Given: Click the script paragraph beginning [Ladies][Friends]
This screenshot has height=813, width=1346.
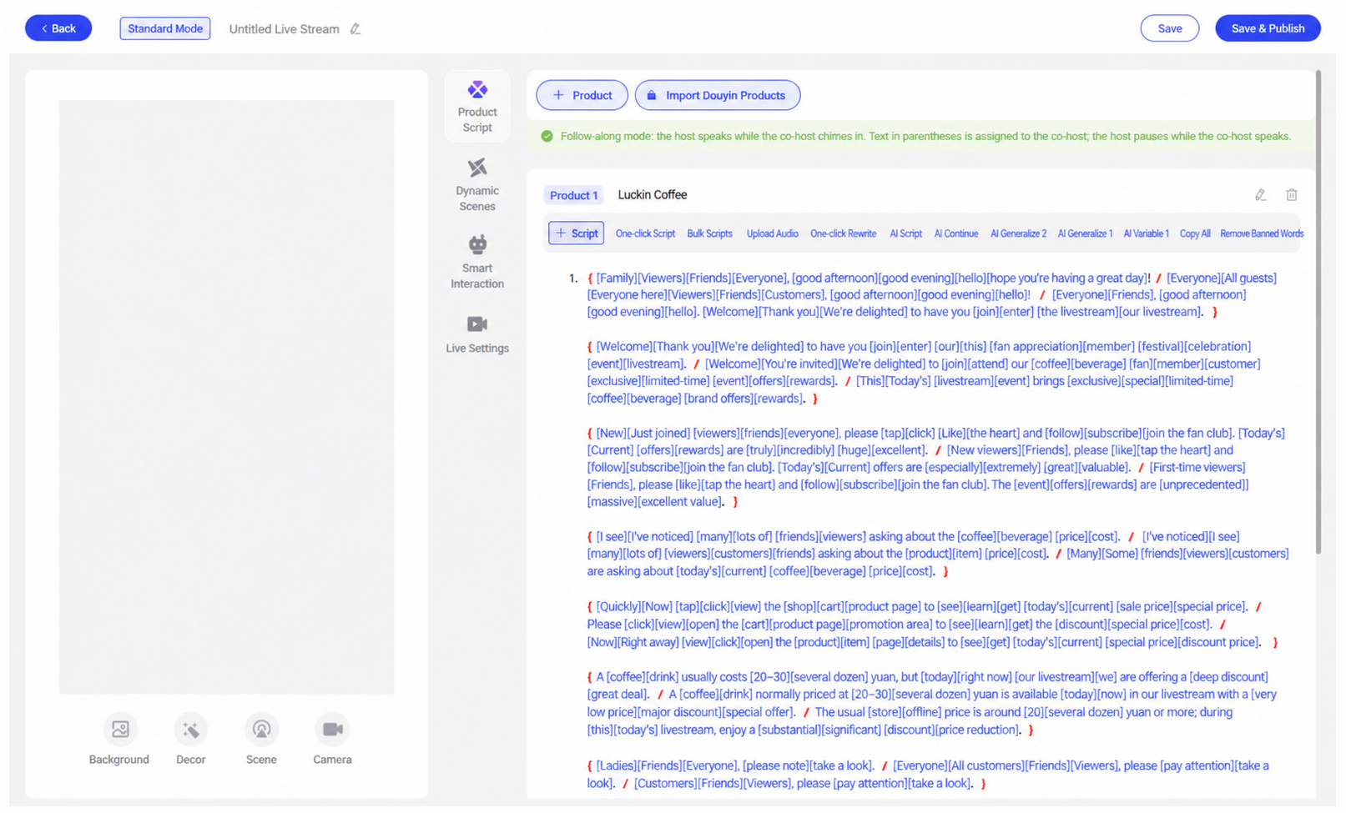Looking at the screenshot, I should click(928, 775).
